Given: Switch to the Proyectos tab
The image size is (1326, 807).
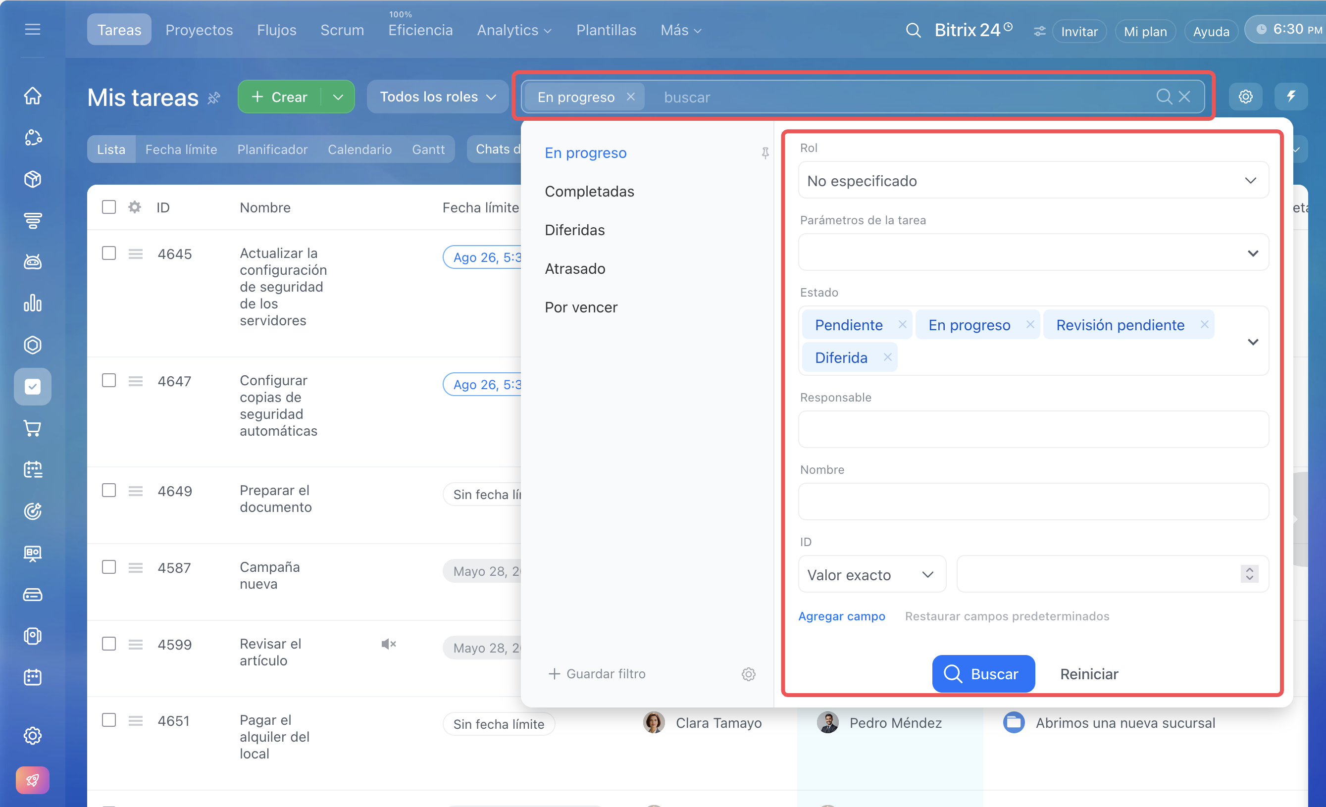Looking at the screenshot, I should point(199,30).
